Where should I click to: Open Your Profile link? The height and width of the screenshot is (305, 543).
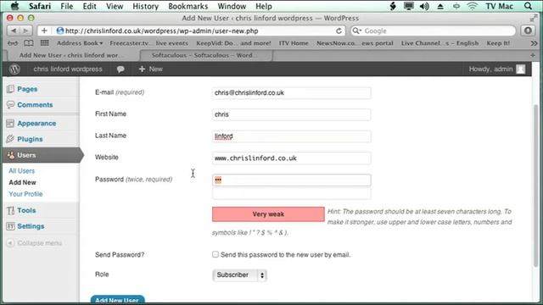(x=25, y=194)
